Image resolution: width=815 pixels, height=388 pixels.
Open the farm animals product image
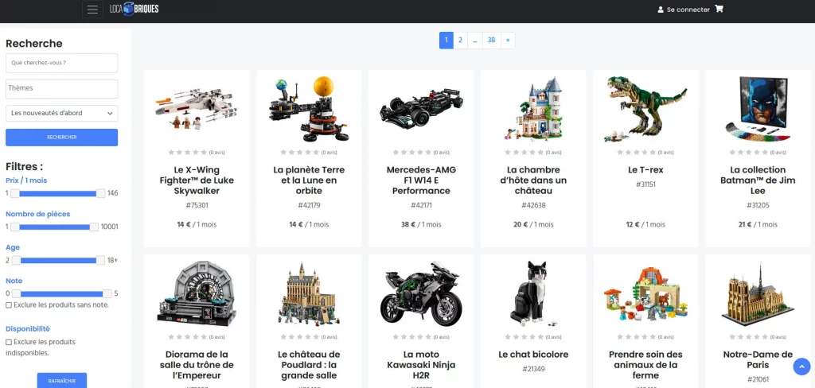click(x=645, y=293)
